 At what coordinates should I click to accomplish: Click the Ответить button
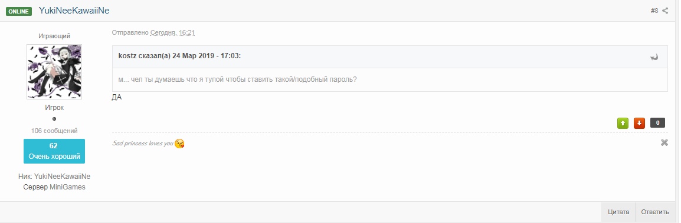(x=655, y=212)
